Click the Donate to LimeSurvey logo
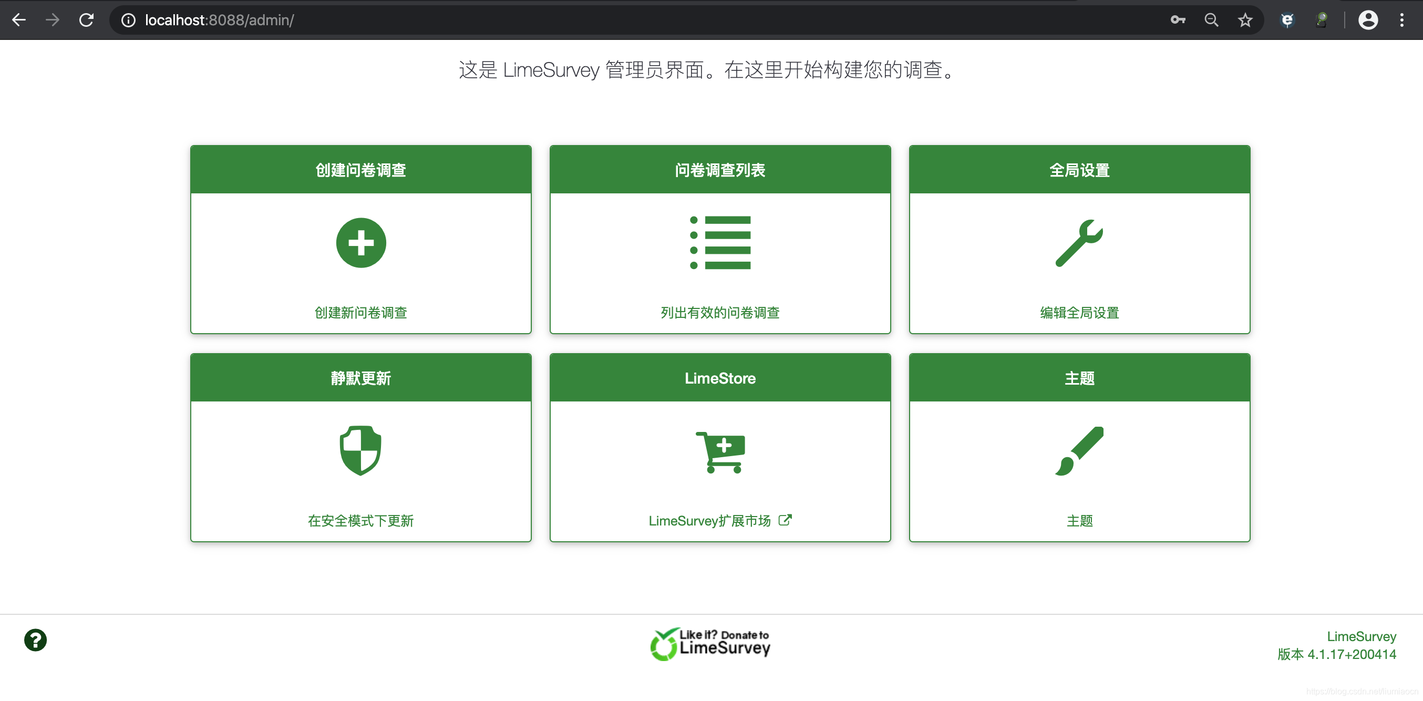This screenshot has width=1423, height=701. tap(710, 644)
